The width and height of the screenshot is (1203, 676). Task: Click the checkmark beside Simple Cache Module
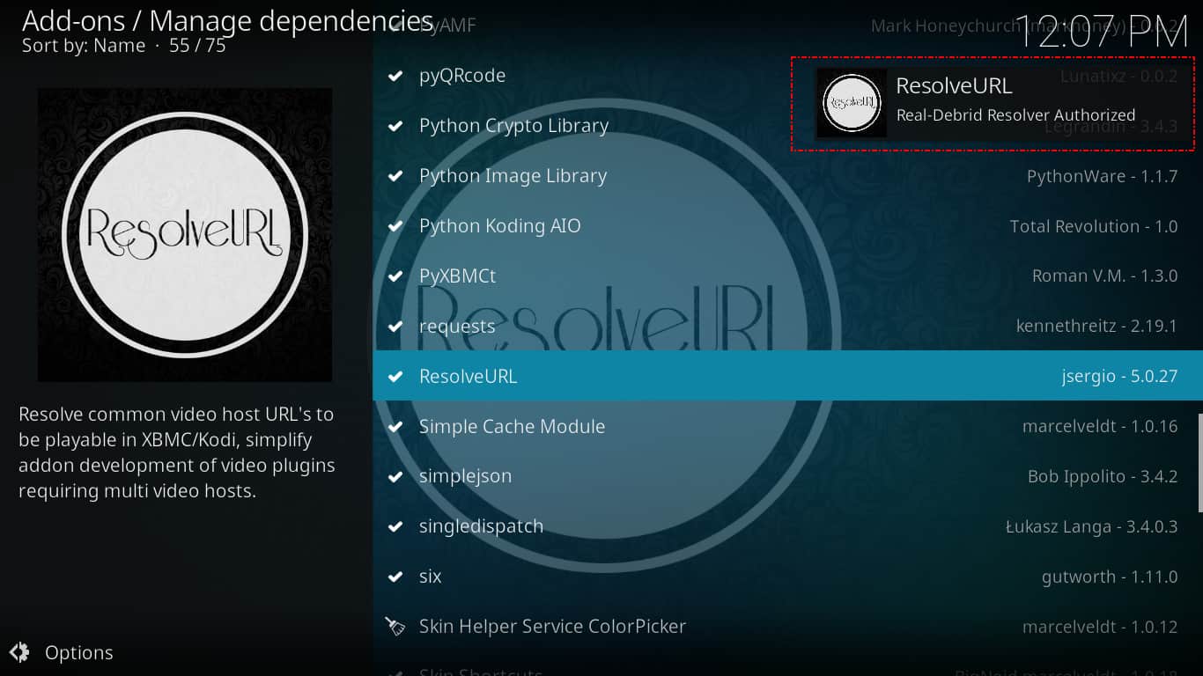(395, 427)
